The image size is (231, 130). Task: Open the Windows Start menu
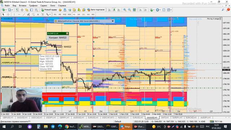coord(4,127)
